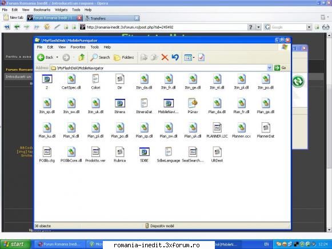Select the Itinera application icon
332x249 pixels.
120,106
